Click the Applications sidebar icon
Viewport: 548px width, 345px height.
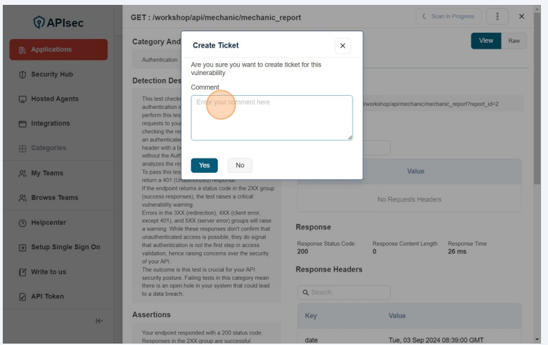22,50
